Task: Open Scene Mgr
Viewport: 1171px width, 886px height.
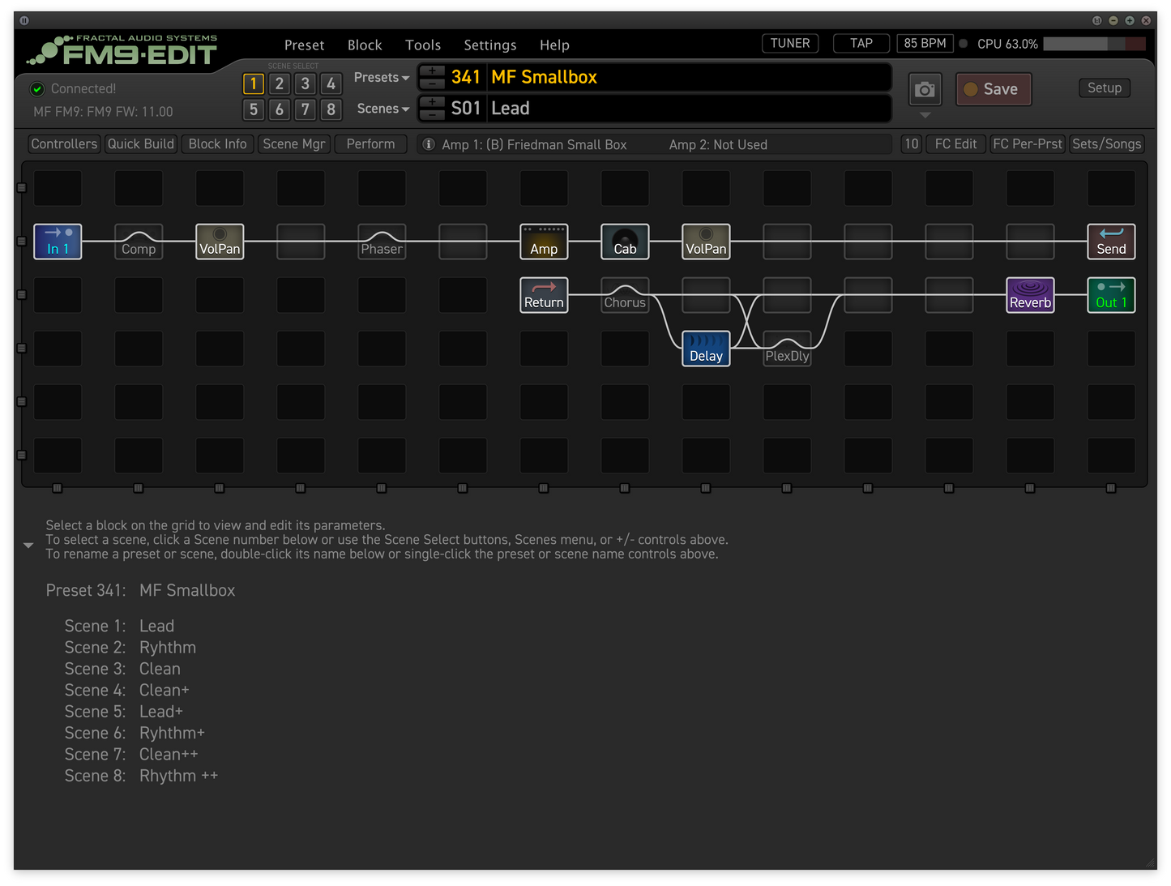Action: (x=294, y=144)
